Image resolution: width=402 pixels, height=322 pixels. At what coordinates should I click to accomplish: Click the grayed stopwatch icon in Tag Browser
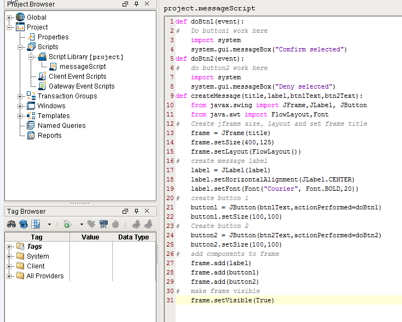[x=115, y=224]
